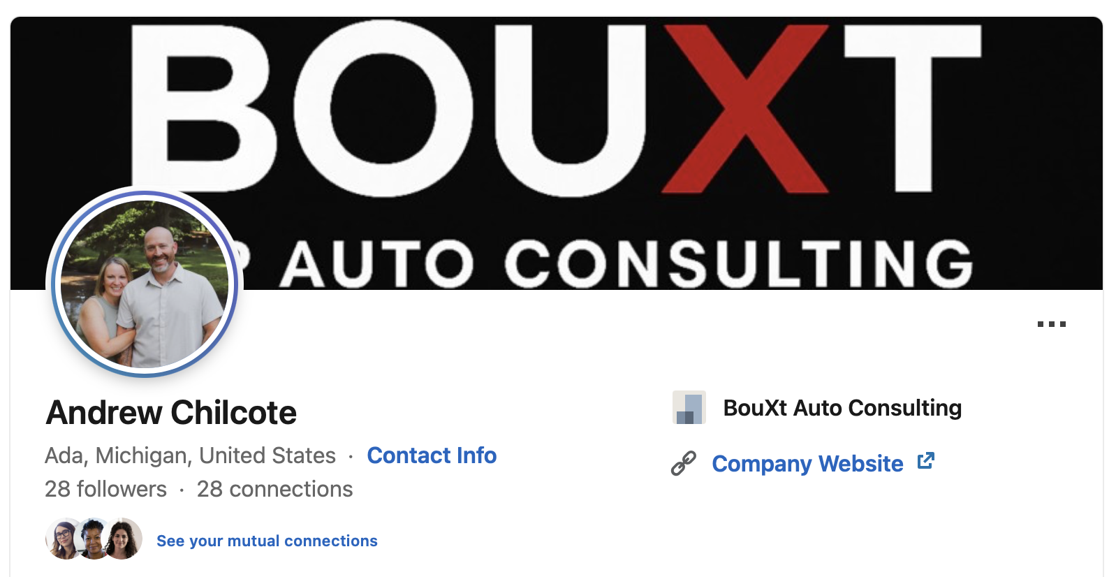Open the three-dot More actions menu
1116x577 pixels.
[x=1051, y=324]
